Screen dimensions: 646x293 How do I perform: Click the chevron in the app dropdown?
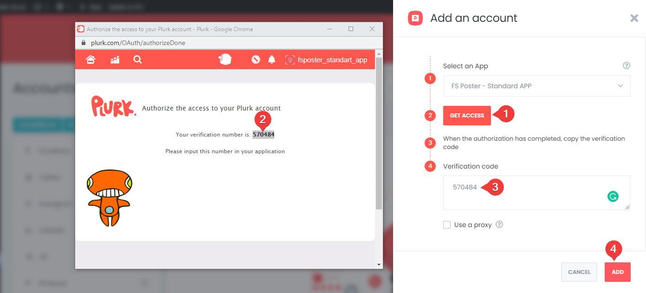[620, 86]
